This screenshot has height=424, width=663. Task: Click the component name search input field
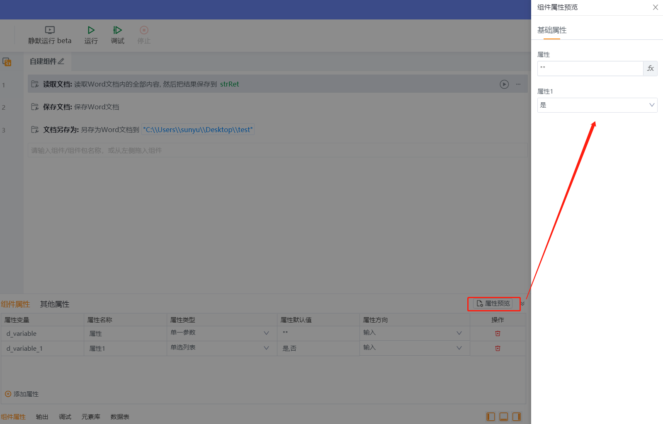pyautogui.click(x=277, y=150)
